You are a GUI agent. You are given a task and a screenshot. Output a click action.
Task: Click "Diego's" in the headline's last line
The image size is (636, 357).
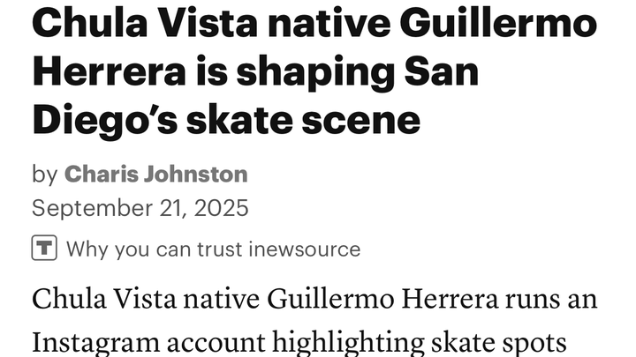tap(107, 119)
